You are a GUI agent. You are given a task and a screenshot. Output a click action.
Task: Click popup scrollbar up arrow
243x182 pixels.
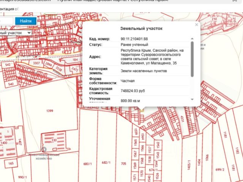click(192, 39)
